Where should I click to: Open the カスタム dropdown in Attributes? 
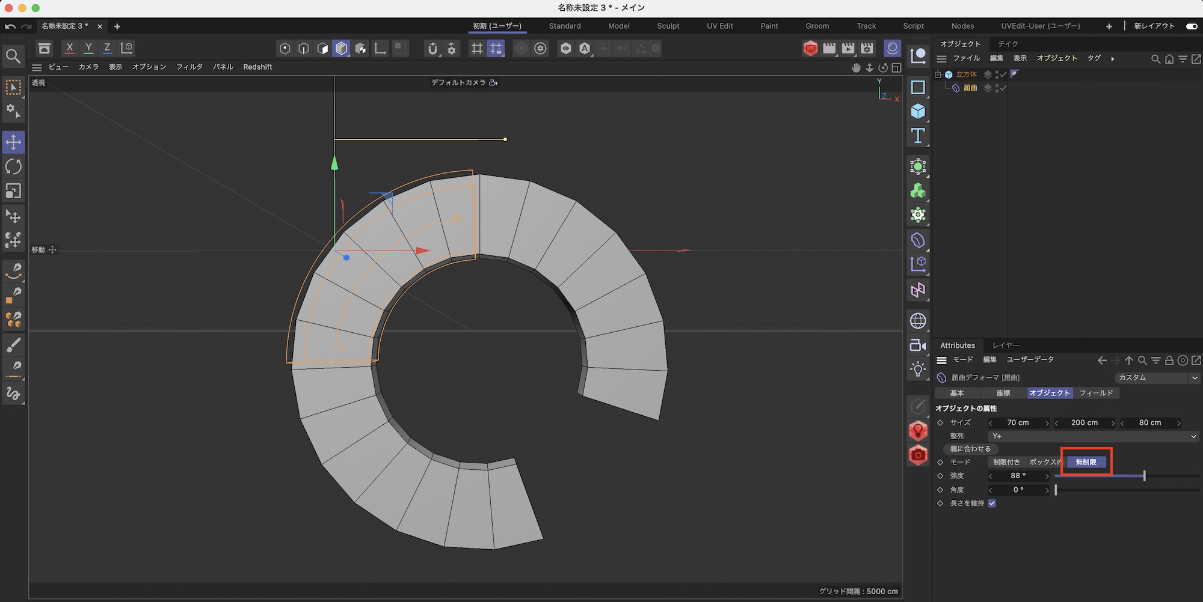tap(1157, 378)
